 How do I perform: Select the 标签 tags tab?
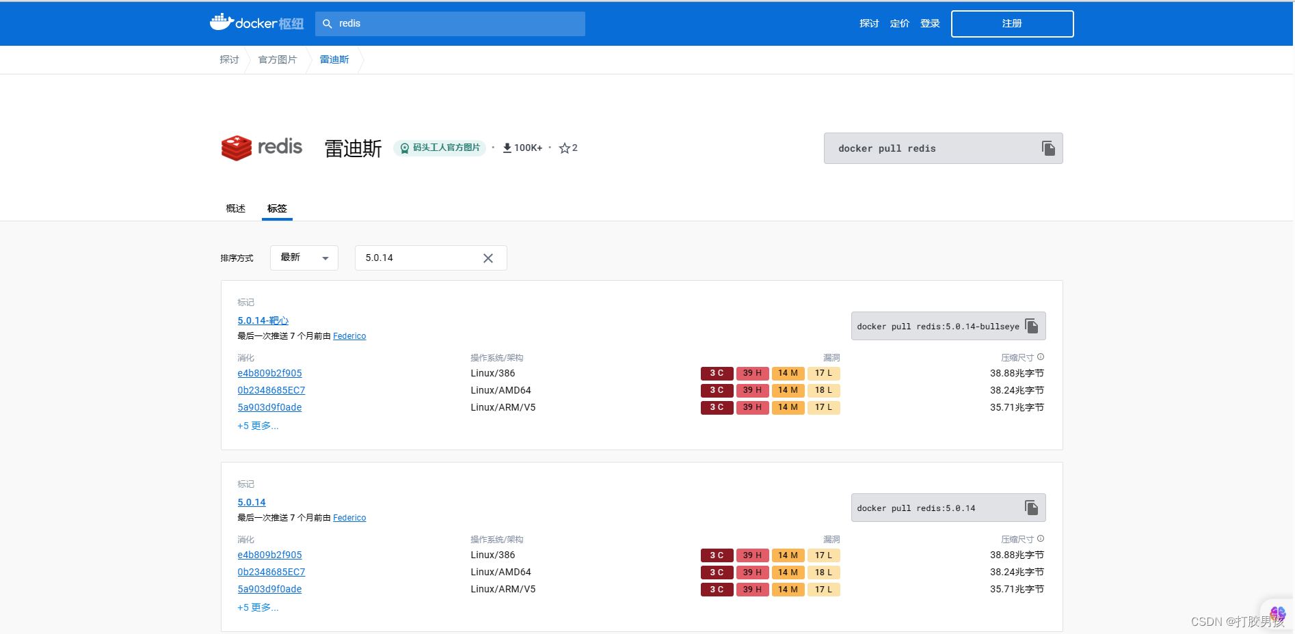pyautogui.click(x=277, y=208)
